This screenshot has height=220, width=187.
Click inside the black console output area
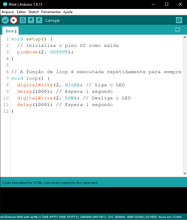[93, 200]
